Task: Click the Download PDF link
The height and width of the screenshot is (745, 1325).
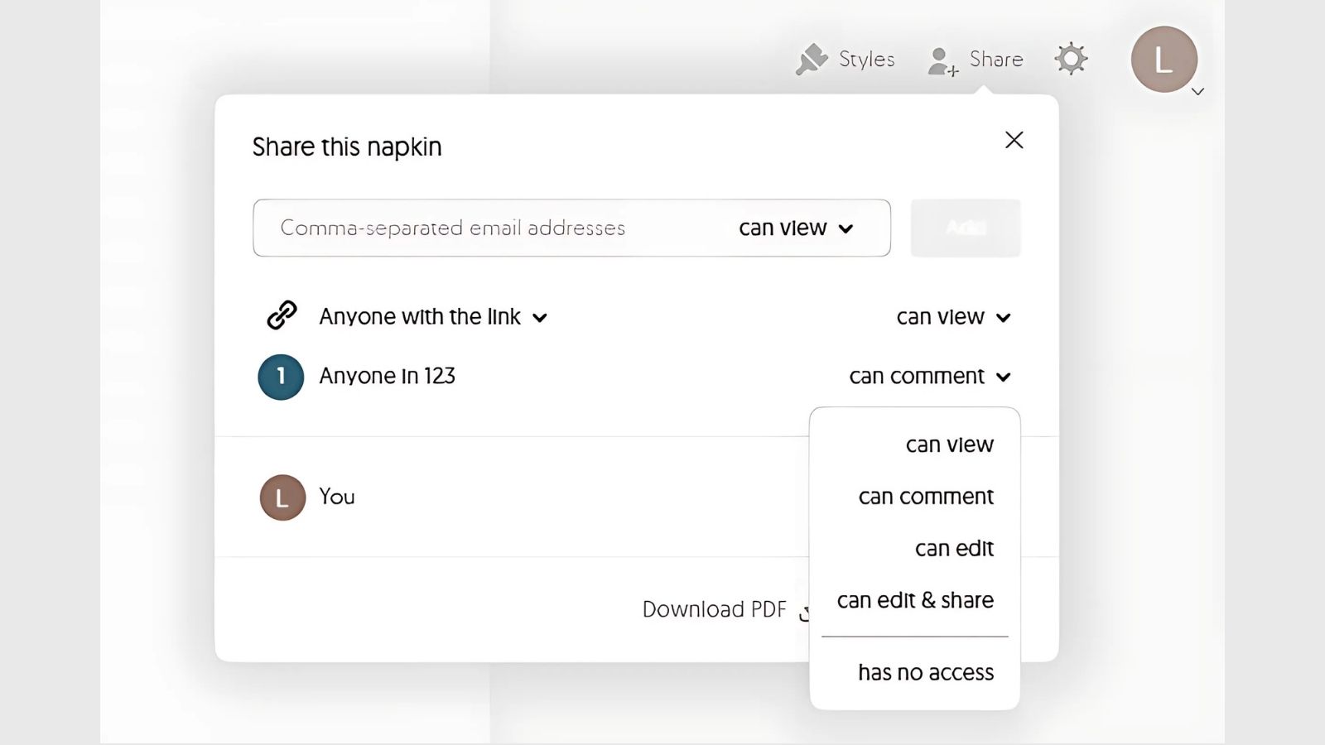Action: (x=714, y=610)
